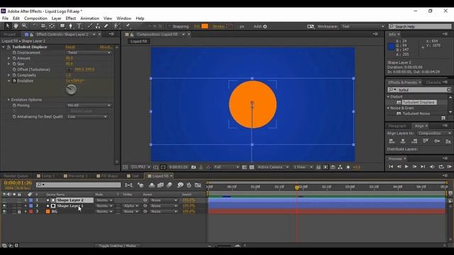Click viewer Reset Exposure icon

click(348, 167)
